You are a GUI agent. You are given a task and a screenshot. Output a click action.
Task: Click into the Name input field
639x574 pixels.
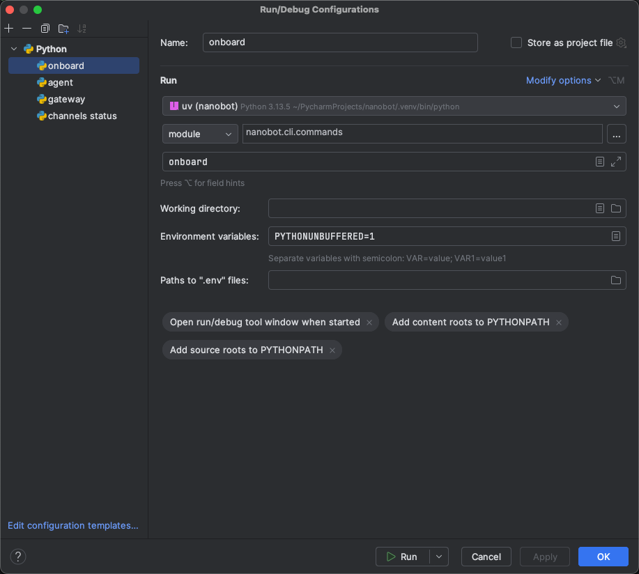tap(340, 42)
